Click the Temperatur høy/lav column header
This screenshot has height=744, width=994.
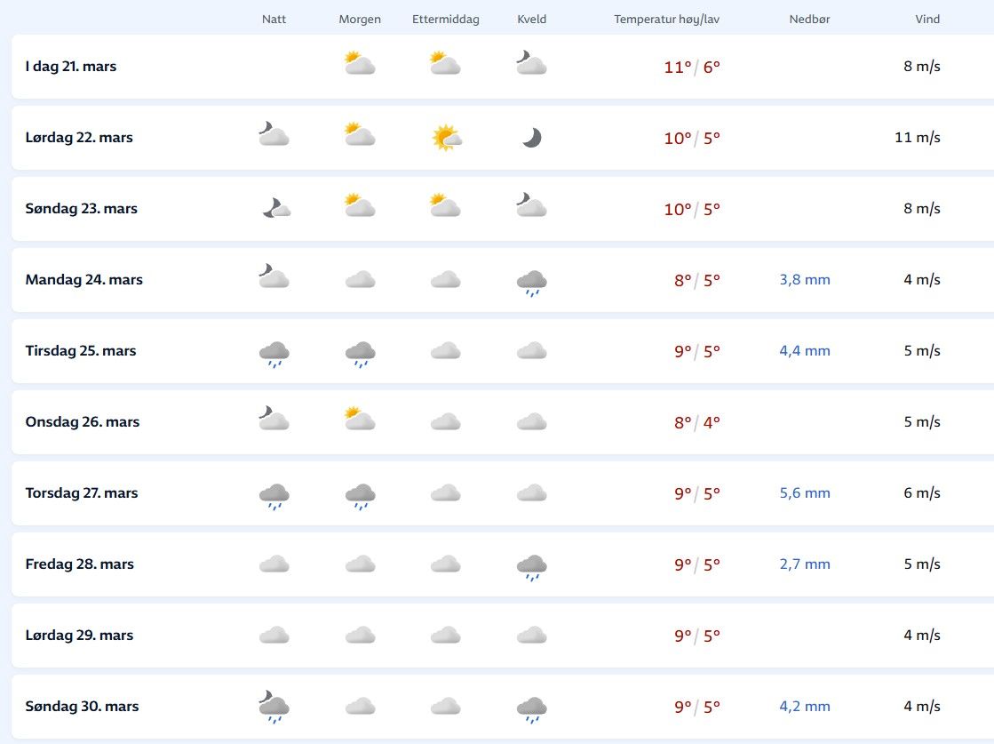[667, 20]
